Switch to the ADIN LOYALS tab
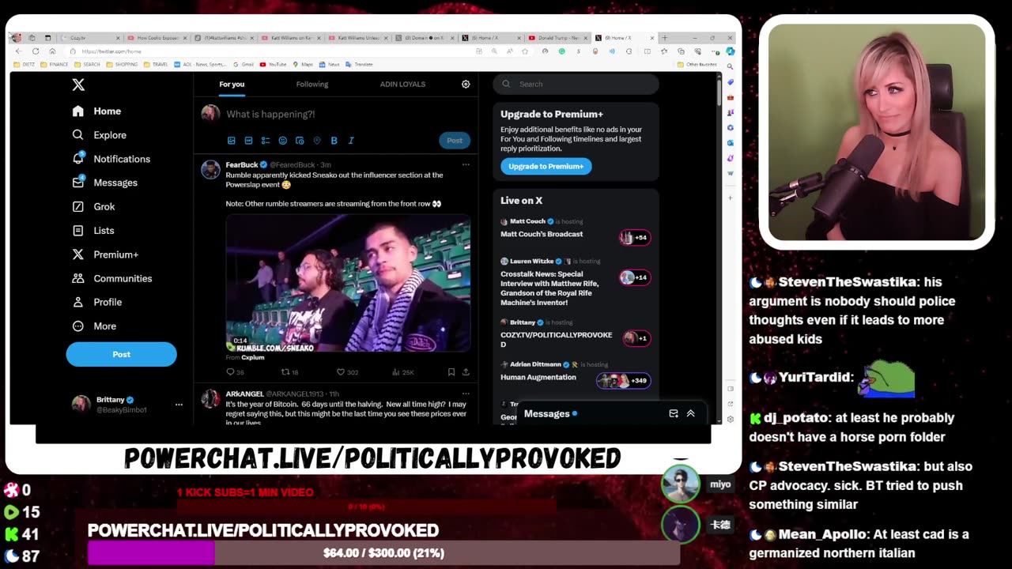This screenshot has width=1012, height=569. pyautogui.click(x=402, y=85)
